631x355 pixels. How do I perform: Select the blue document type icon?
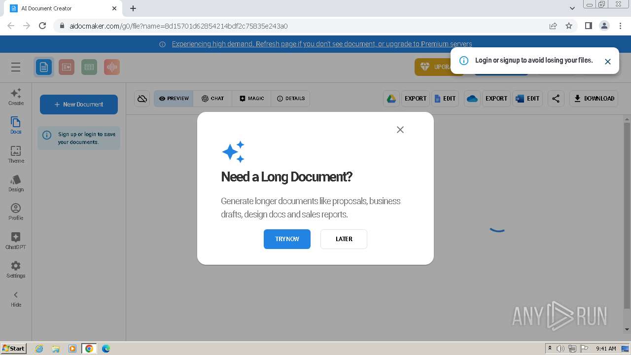click(x=44, y=67)
